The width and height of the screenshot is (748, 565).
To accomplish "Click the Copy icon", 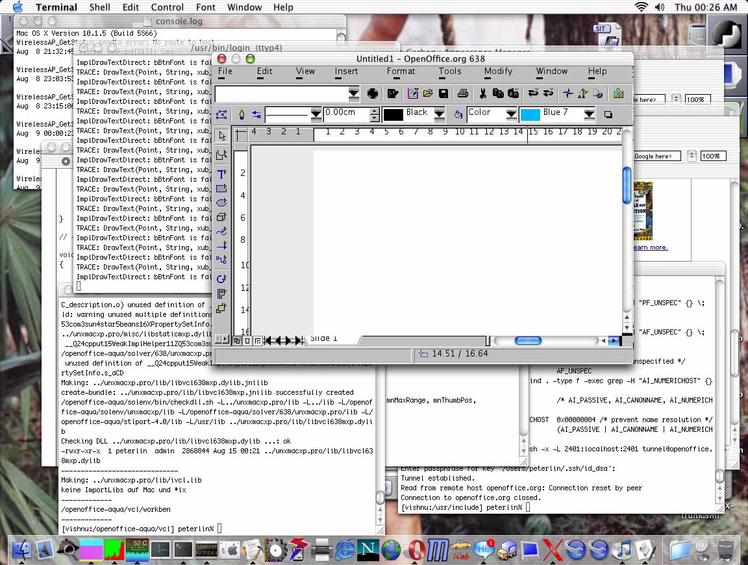I will tap(498, 94).
